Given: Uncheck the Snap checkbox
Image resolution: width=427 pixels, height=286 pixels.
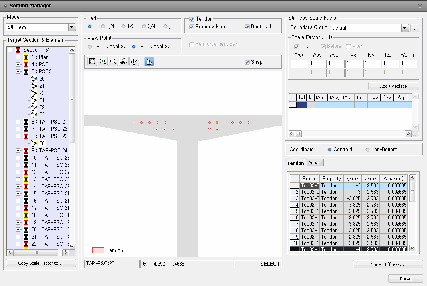Looking at the screenshot, I should click(x=247, y=62).
